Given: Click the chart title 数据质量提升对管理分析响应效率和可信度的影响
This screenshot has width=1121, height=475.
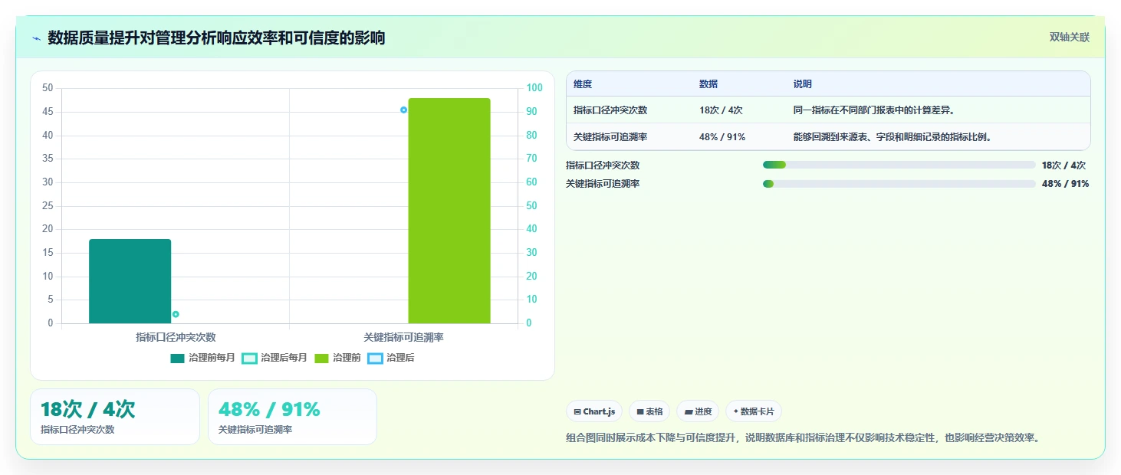Looking at the screenshot, I should 216,38.
